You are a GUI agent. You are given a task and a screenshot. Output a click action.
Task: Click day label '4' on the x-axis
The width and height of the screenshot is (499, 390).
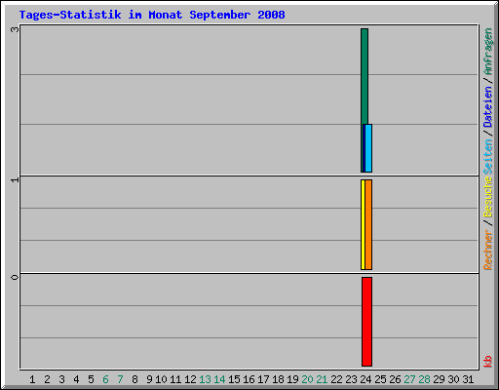76,379
